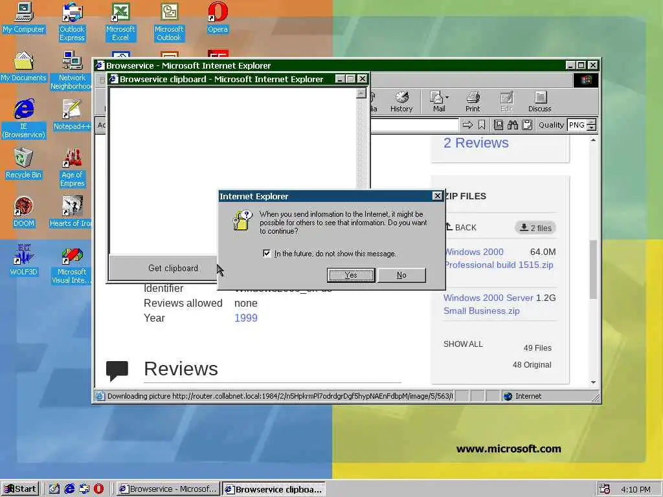
Task: Click the binoculars find icon
Action: [x=513, y=125]
